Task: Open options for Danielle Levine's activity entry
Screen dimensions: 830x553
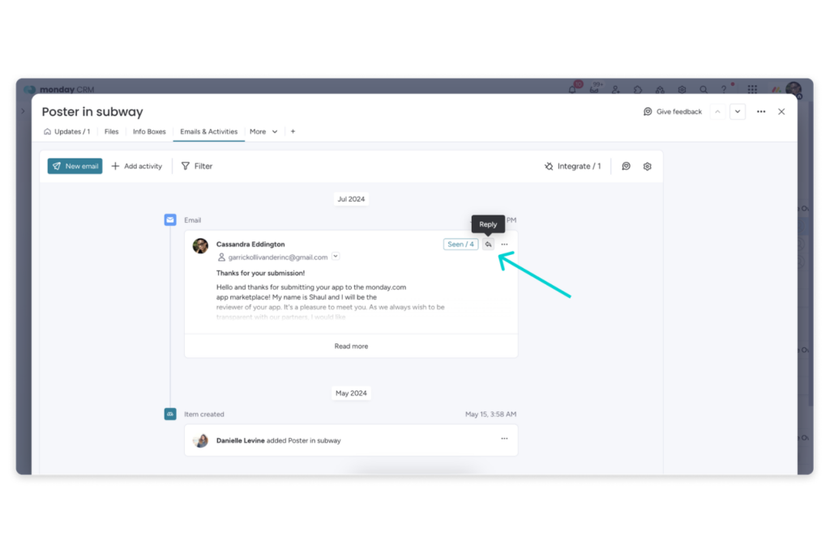Action: [504, 438]
